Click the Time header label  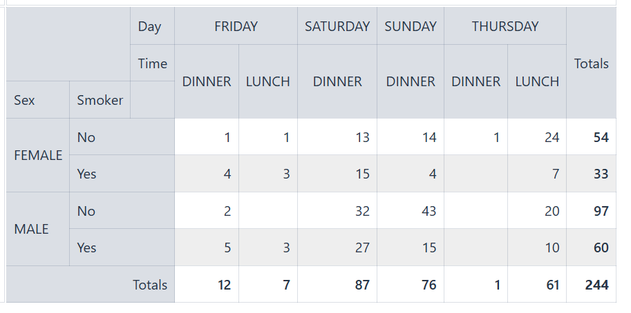(152, 63)
